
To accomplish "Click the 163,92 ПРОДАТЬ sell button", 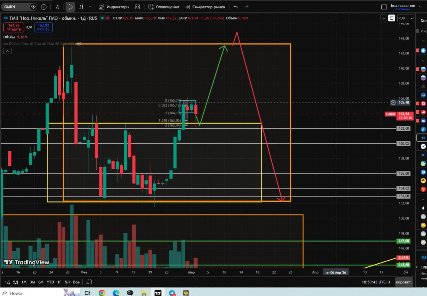I will [14, 27].
